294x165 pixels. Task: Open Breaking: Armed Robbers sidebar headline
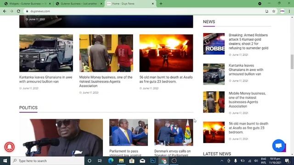coord(249,42)
